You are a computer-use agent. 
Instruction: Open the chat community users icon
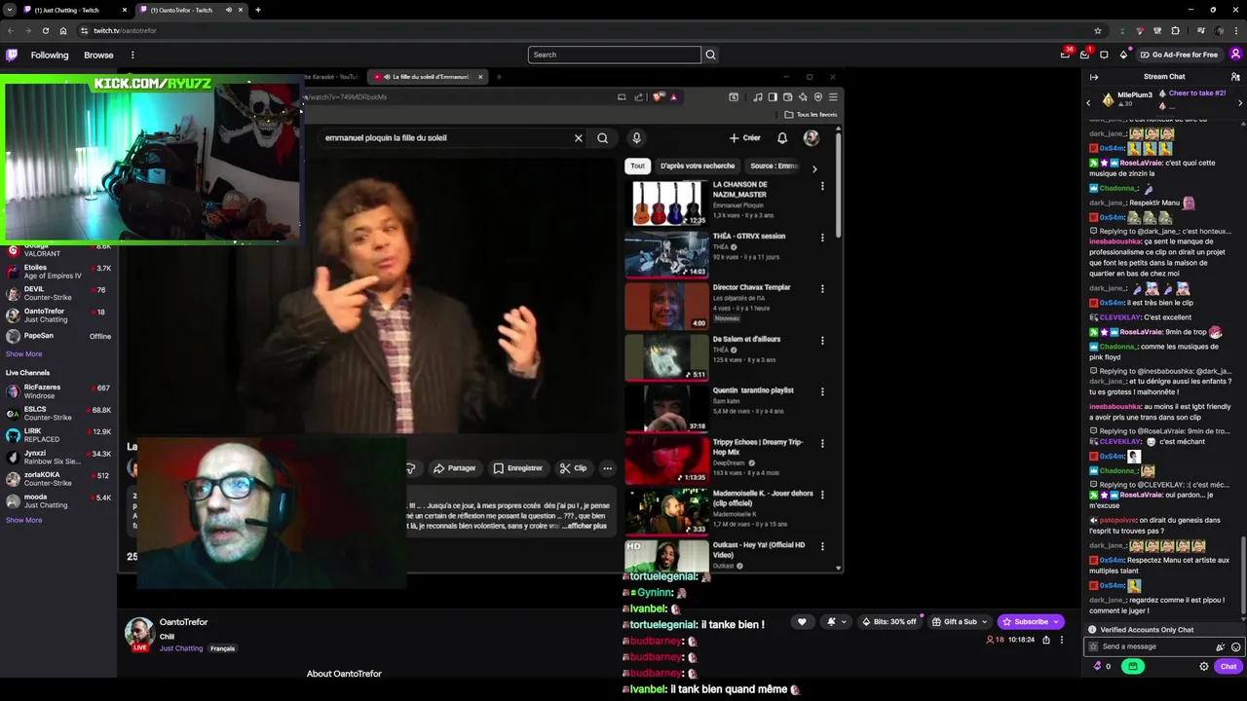click(x=1235, y=77)
